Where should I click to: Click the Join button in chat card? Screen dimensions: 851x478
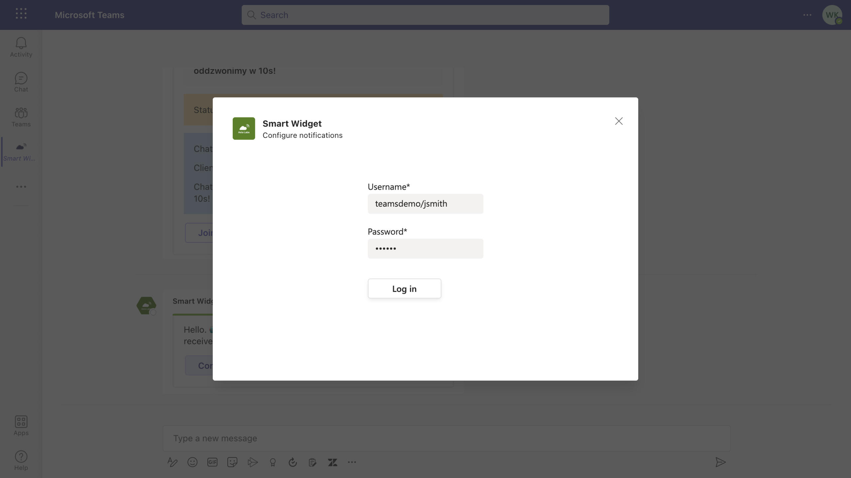199,233
